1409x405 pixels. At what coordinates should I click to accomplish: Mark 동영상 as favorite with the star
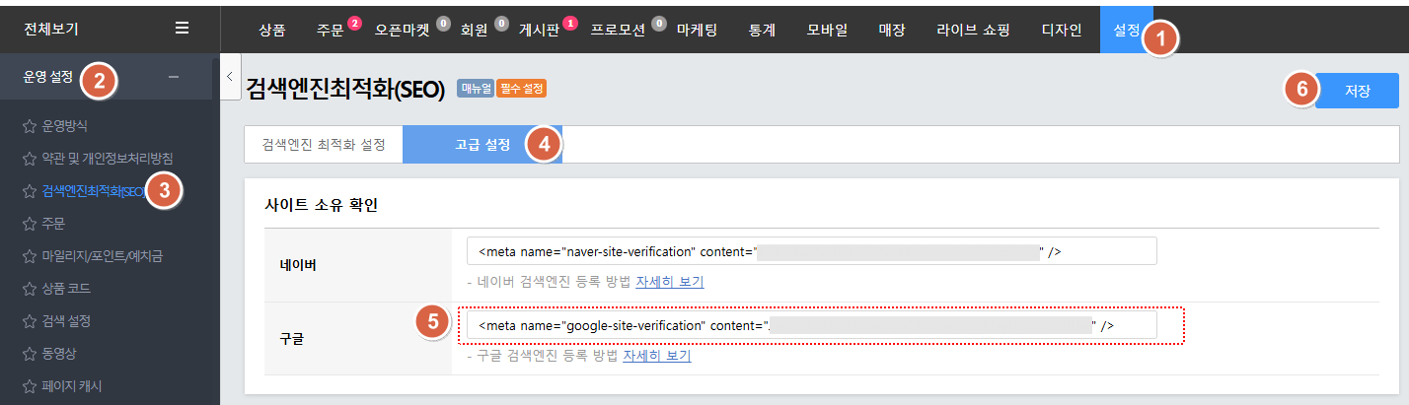coord(29,354)
